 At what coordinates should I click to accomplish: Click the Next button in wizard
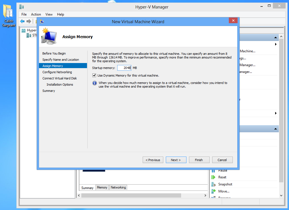(176, 160)
